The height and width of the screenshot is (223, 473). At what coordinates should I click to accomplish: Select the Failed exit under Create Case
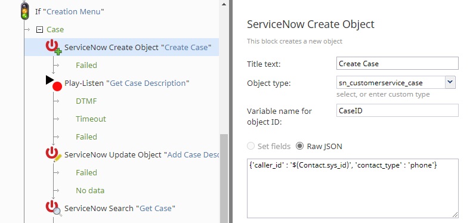[x=86, y=66]
